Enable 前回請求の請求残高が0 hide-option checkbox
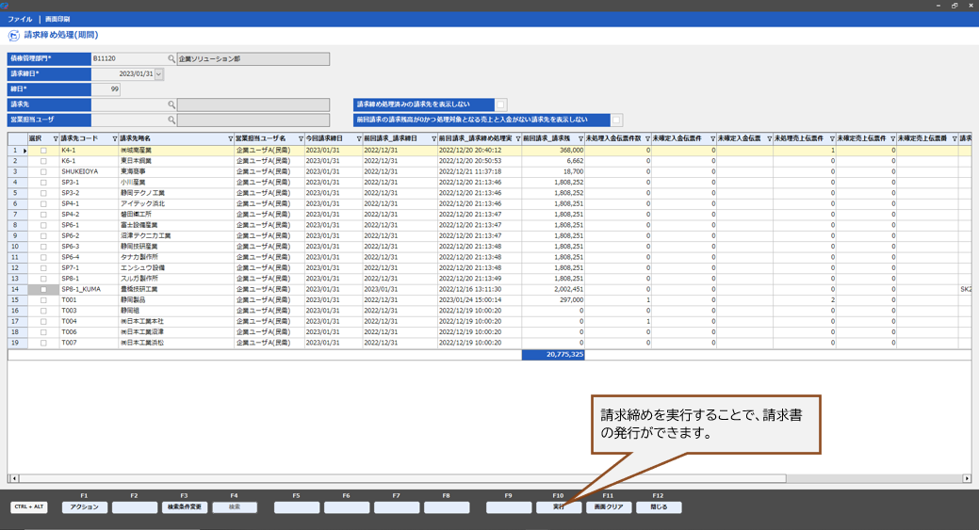This screenshot has width=979, height=530. pos(616,120)
